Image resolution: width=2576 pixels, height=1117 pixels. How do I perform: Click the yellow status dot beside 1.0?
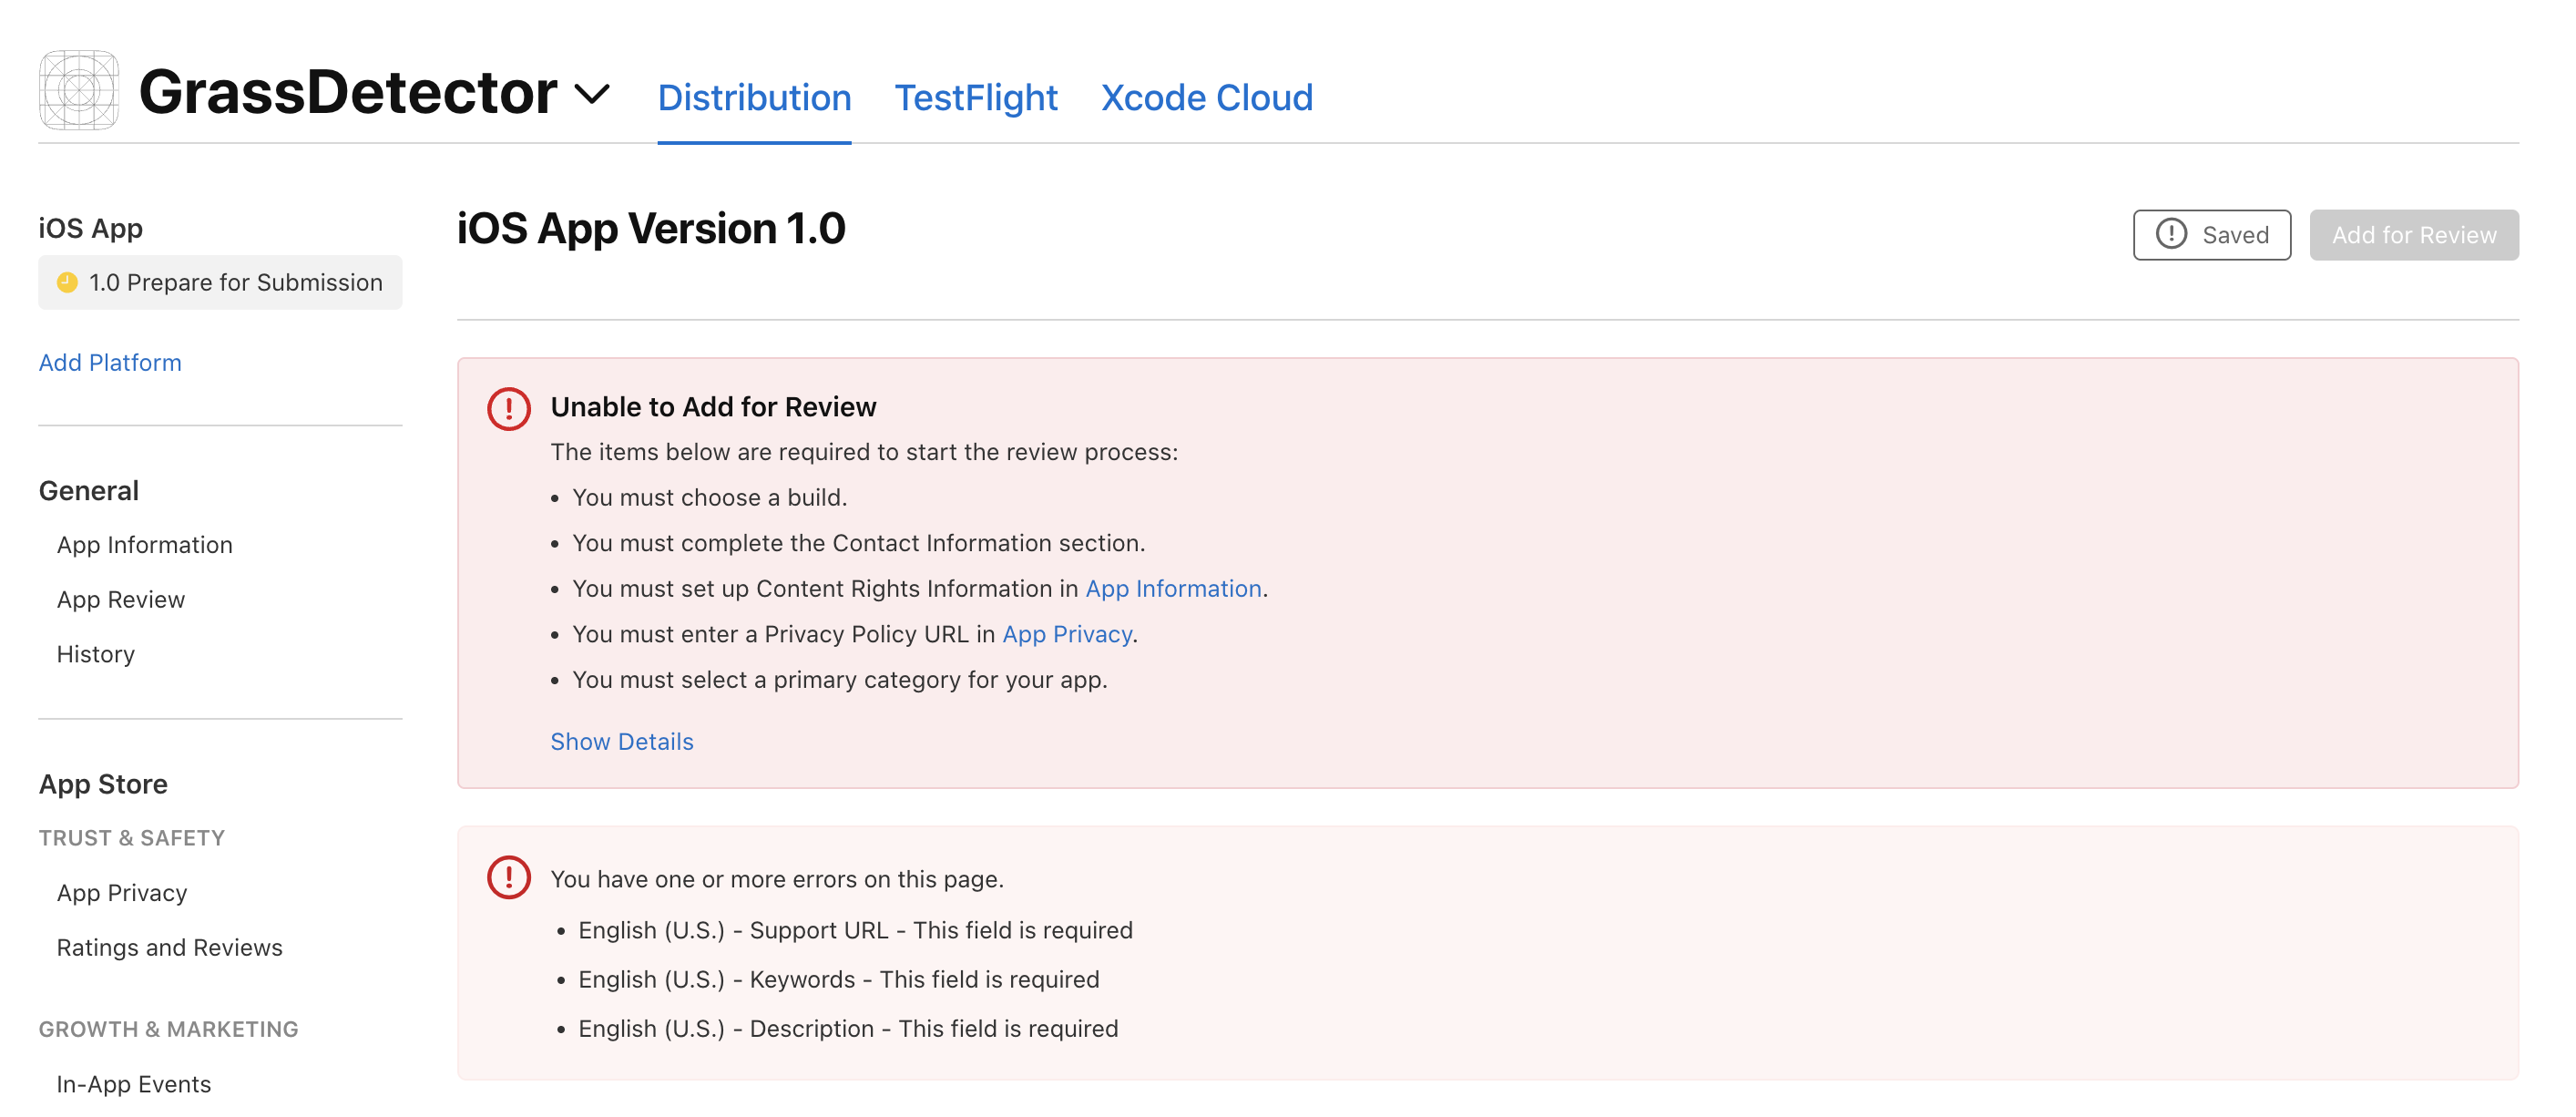(67, 282)
